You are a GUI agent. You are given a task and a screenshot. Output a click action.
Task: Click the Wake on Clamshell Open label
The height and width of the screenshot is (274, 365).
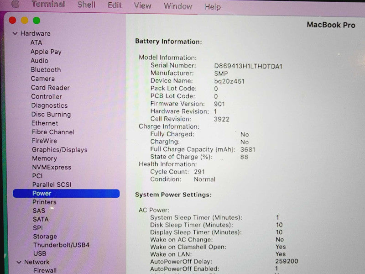(188, 247)
